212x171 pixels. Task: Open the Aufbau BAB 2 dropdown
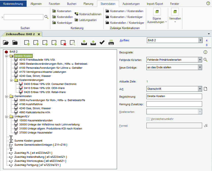click(200, 40)
